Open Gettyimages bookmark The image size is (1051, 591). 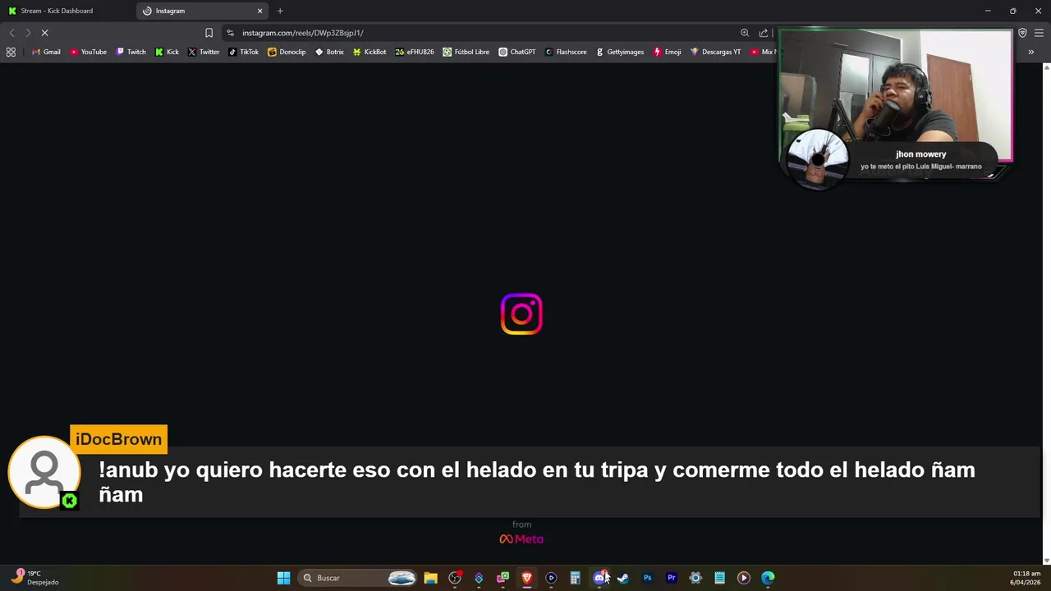620,52
